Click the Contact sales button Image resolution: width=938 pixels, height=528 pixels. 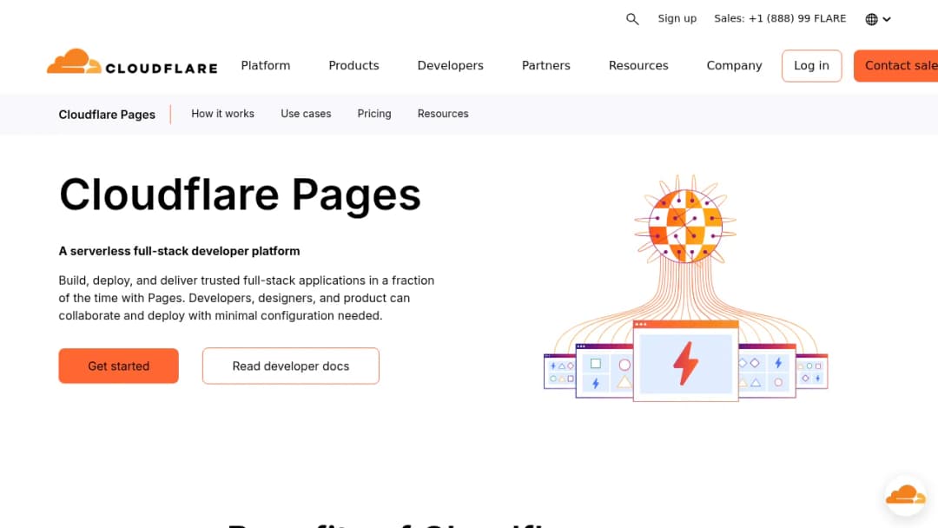[896, 66]
